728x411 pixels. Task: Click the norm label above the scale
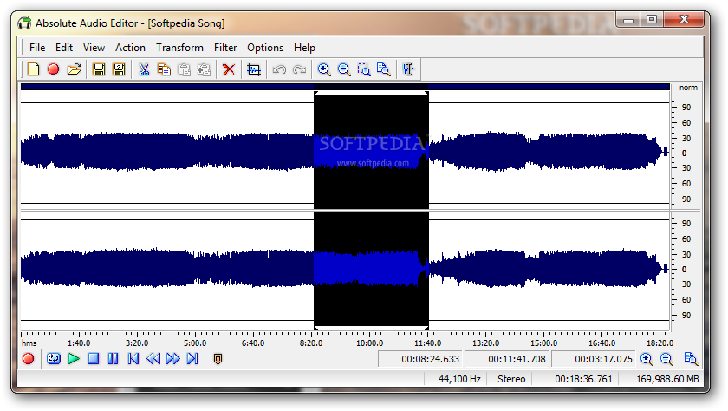point(688,88)
